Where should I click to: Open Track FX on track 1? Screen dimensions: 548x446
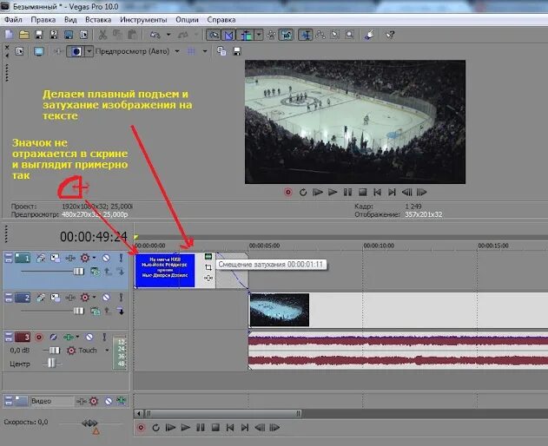click(x=69, y=258)
